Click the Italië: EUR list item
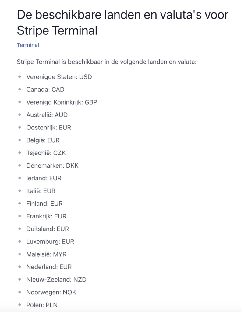The image size is (241, 312). (x=41, y=191)
